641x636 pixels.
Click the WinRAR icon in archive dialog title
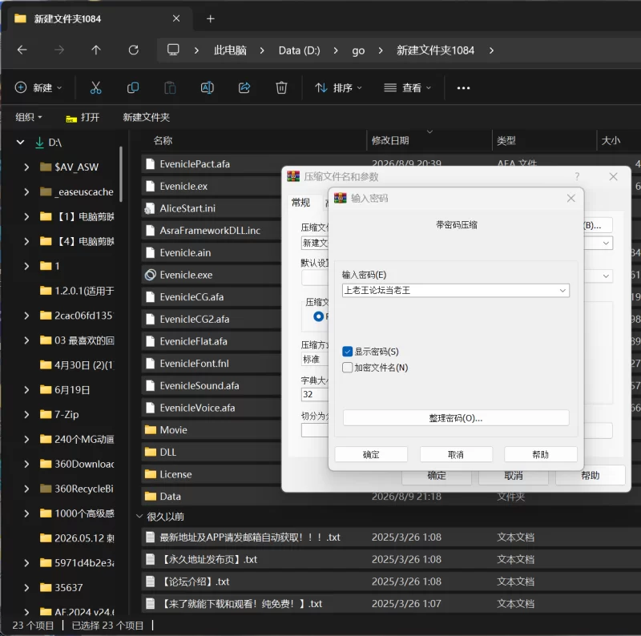pyautogui.click(x=293, y=176)
